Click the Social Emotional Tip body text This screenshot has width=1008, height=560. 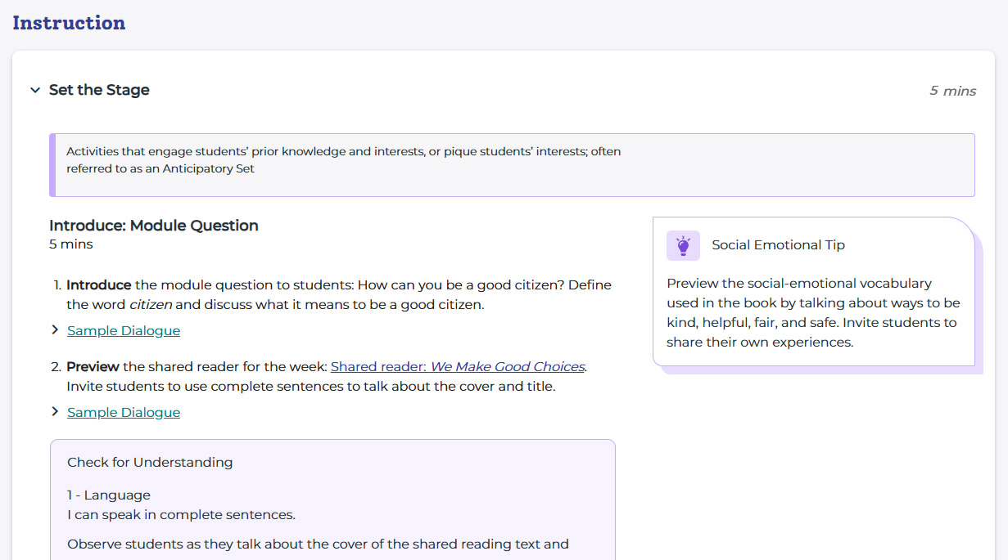(x=813, y=313)
